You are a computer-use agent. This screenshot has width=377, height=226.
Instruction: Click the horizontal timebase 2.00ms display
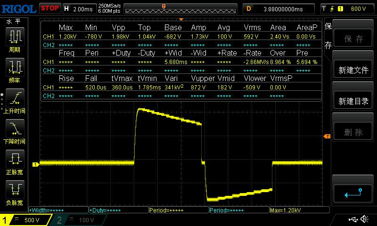(79, 9)
